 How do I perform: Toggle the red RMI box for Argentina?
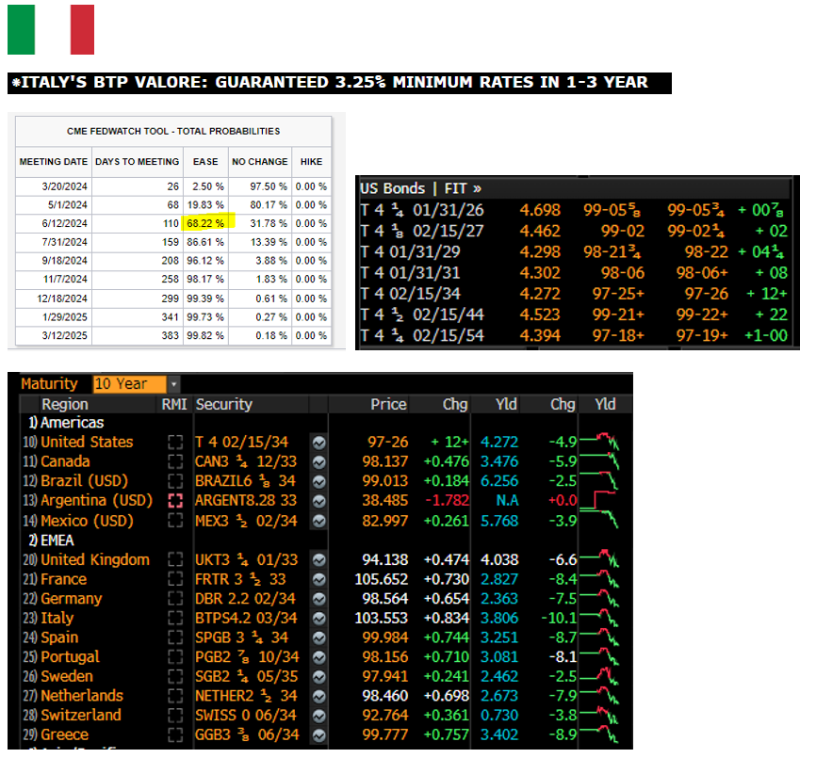click(175, 501)
